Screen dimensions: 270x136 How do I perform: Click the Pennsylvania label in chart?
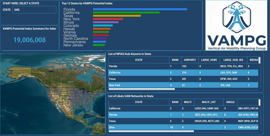tap(74, 42)
